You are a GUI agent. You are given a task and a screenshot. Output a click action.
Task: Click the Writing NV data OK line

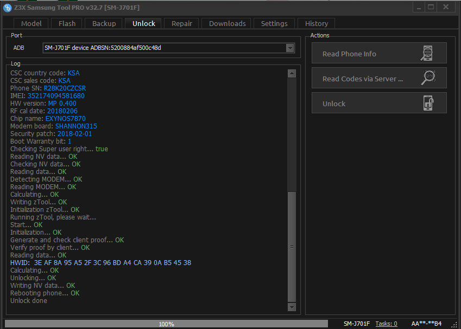pos(43,285)
